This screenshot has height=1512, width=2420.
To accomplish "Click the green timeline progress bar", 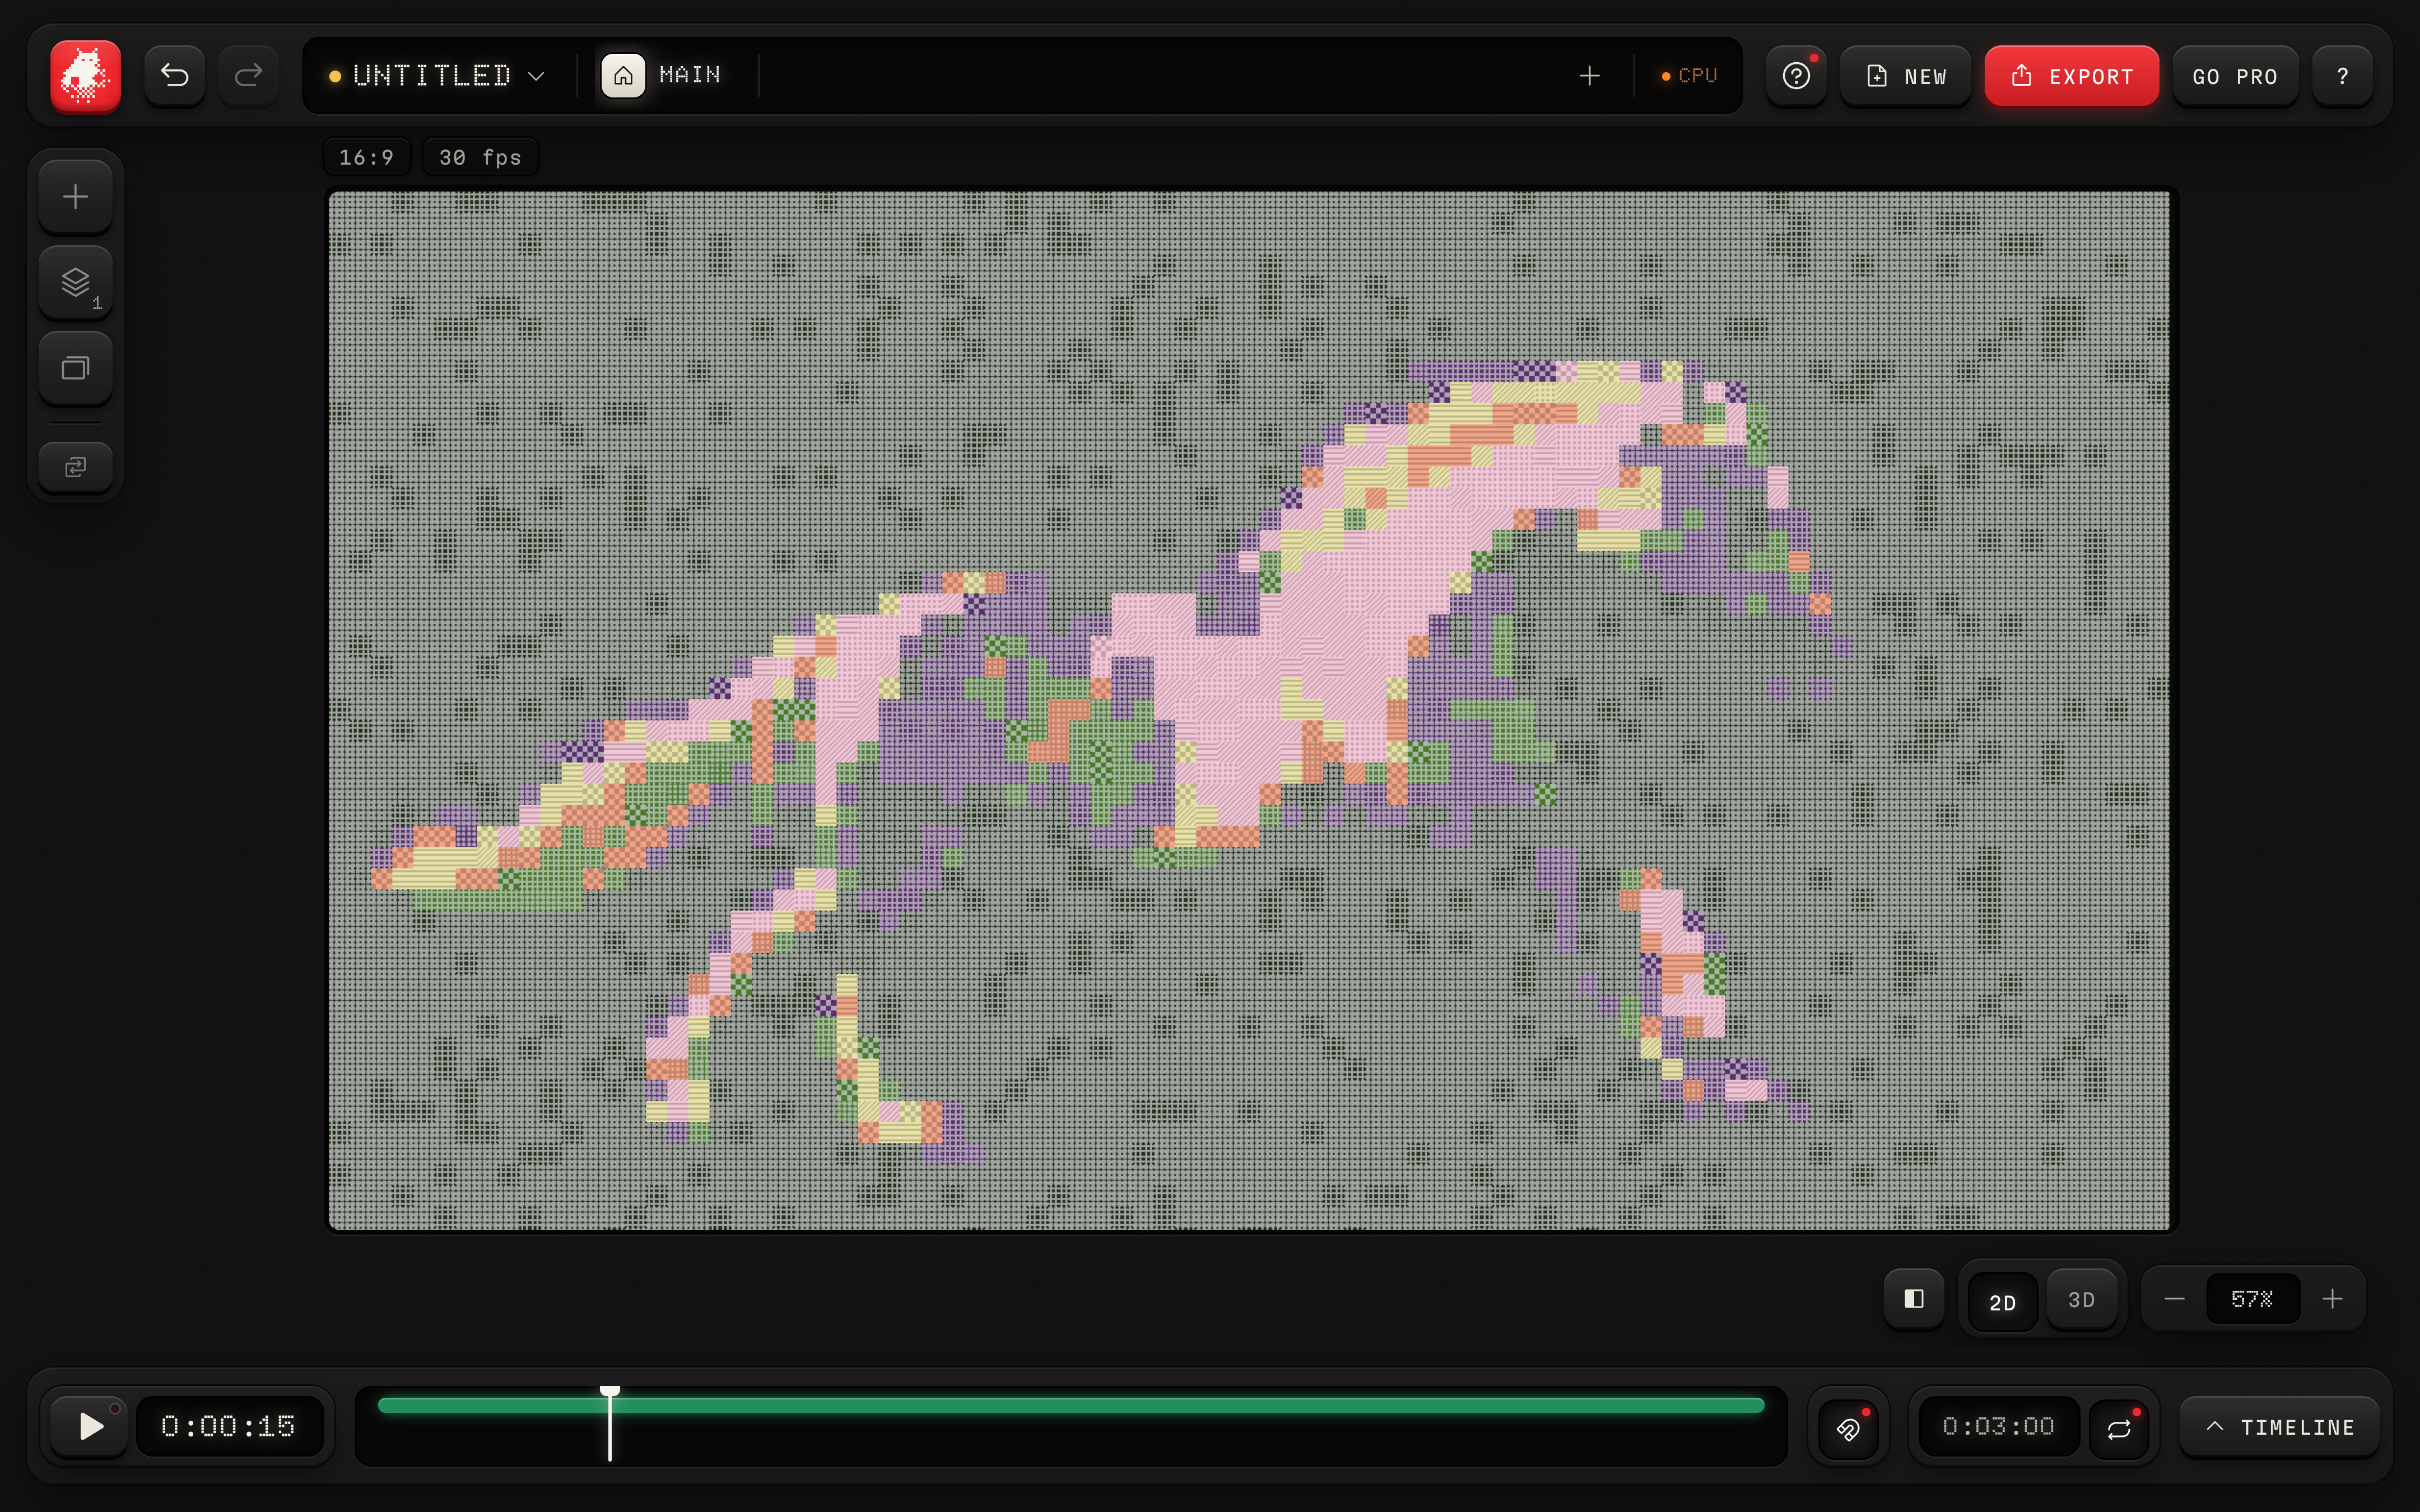I will pos(1070,1405).
